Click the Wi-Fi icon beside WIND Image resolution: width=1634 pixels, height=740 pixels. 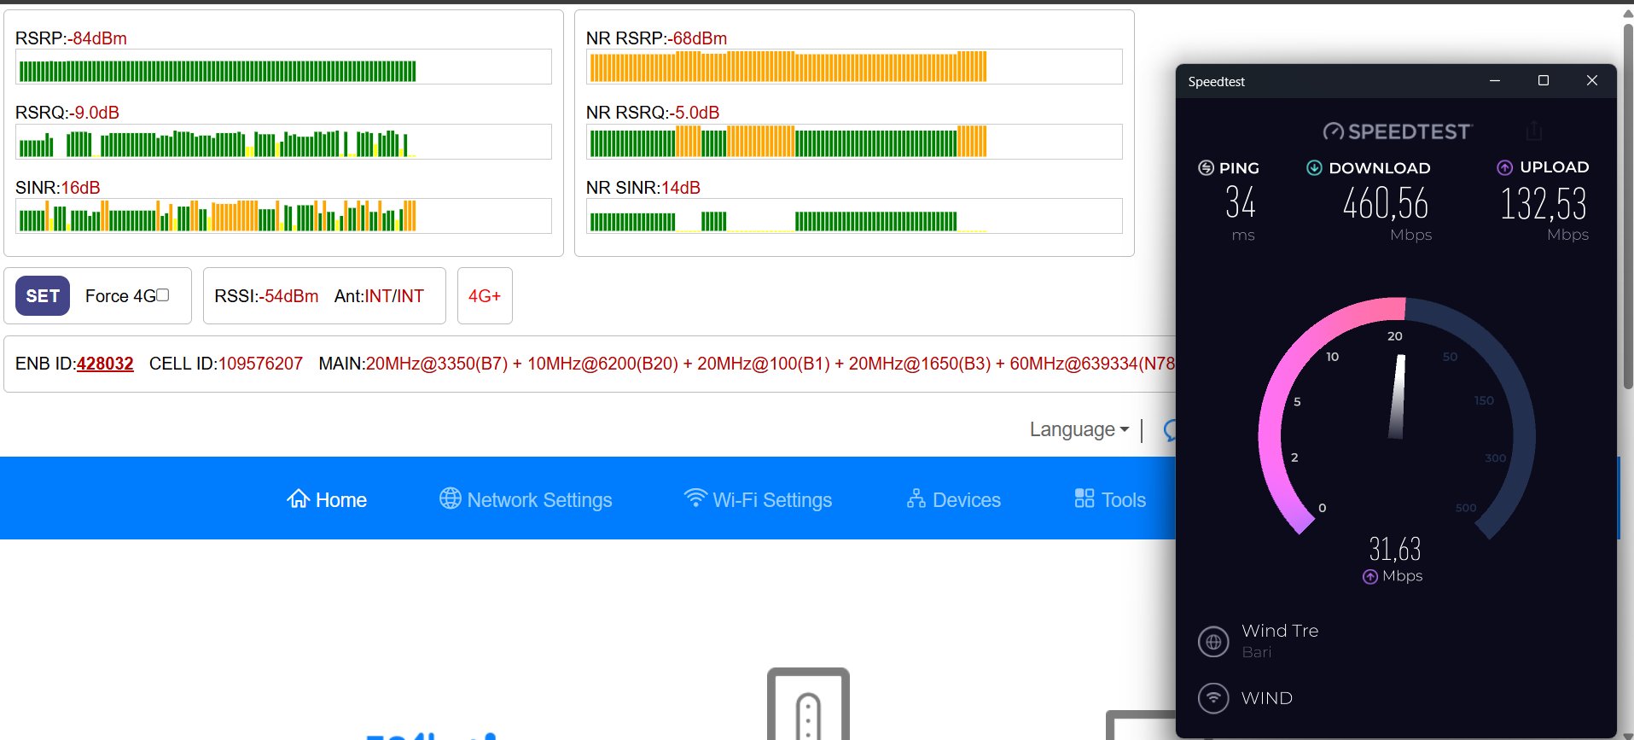click(x=1213, y=698)
